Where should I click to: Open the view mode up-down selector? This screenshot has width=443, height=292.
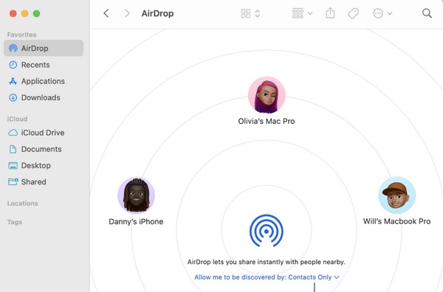pyautogui.click(x=257, y=13)
